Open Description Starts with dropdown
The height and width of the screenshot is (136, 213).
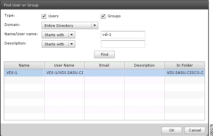(x=58, y=44)
